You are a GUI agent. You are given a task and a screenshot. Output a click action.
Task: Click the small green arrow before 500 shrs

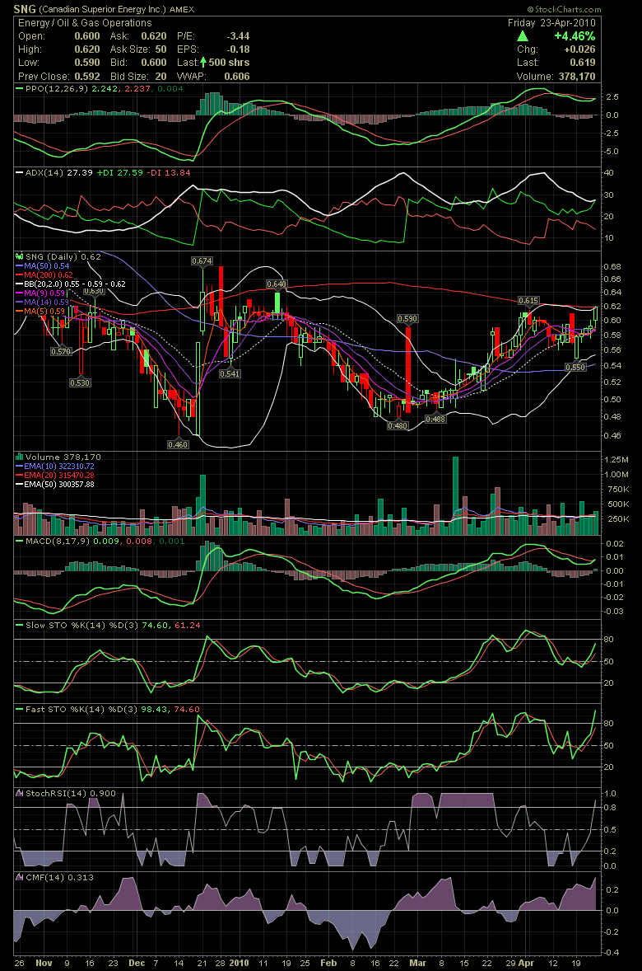(x=202, y=62)
